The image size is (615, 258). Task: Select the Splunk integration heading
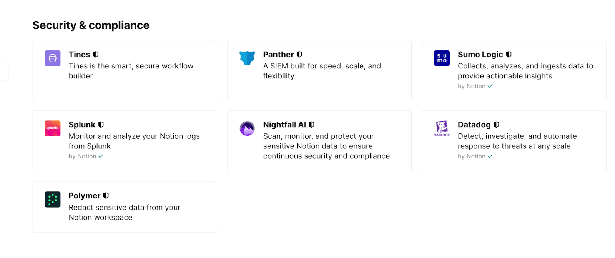(x=82, y=125)
